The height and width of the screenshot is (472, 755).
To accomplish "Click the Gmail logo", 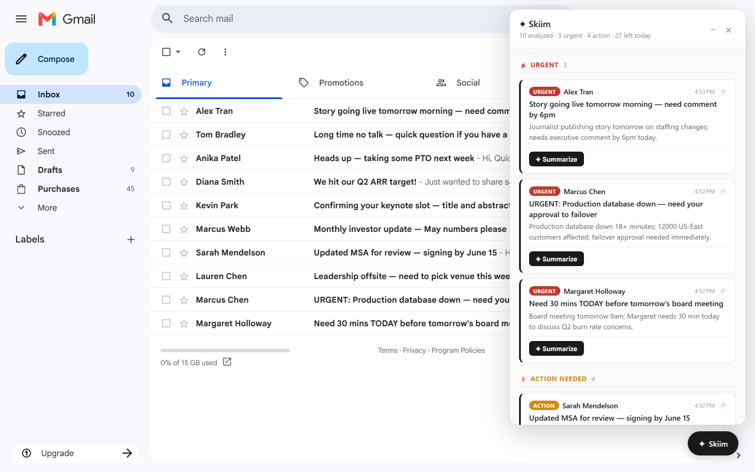I will pos(67,19).
